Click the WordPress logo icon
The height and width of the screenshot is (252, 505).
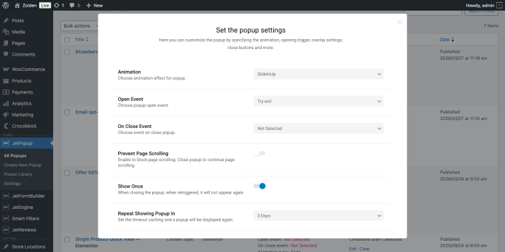5,5
